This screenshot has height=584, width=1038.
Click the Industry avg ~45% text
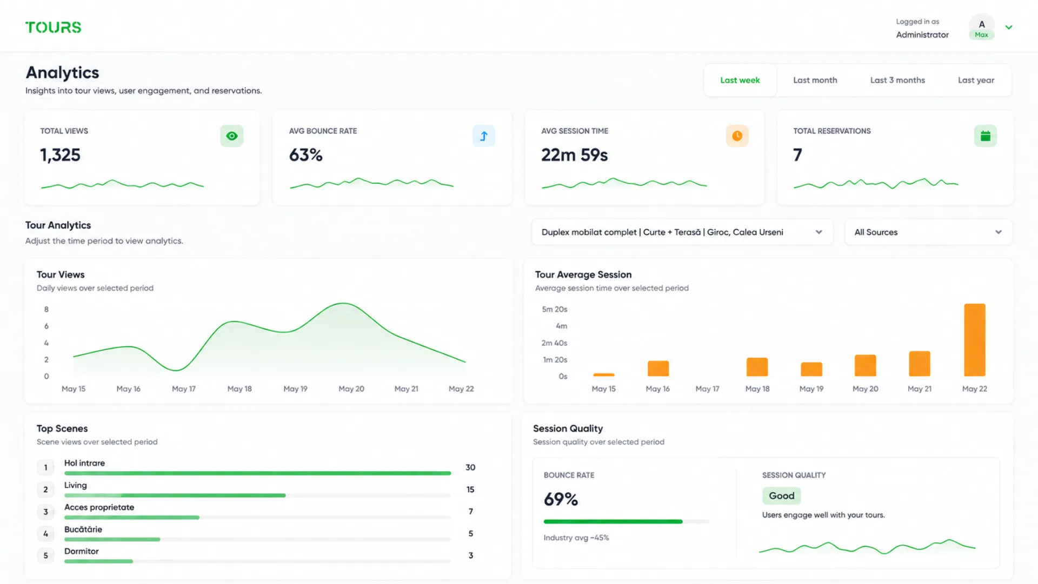click(576, 538)
